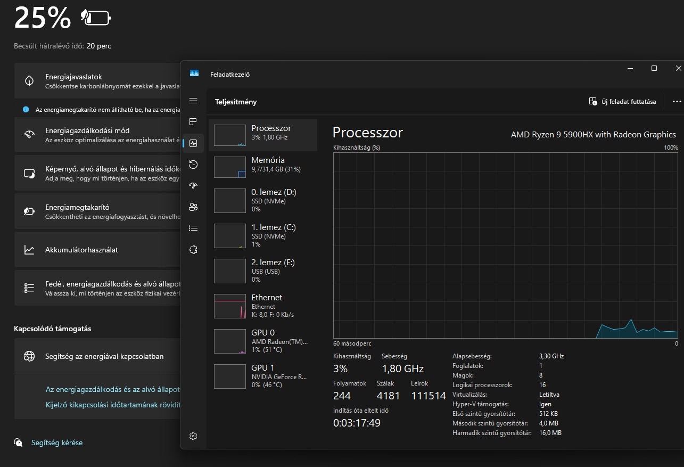Image resolution: width=684 pixels, height=467 pixels.
Task: Open the Task Manager hamburger navigation menu
Action: [193, 101]
